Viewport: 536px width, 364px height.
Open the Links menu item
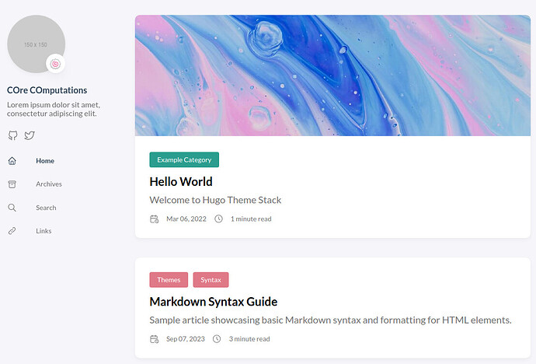pyautogui.click(x=44, y=231)
